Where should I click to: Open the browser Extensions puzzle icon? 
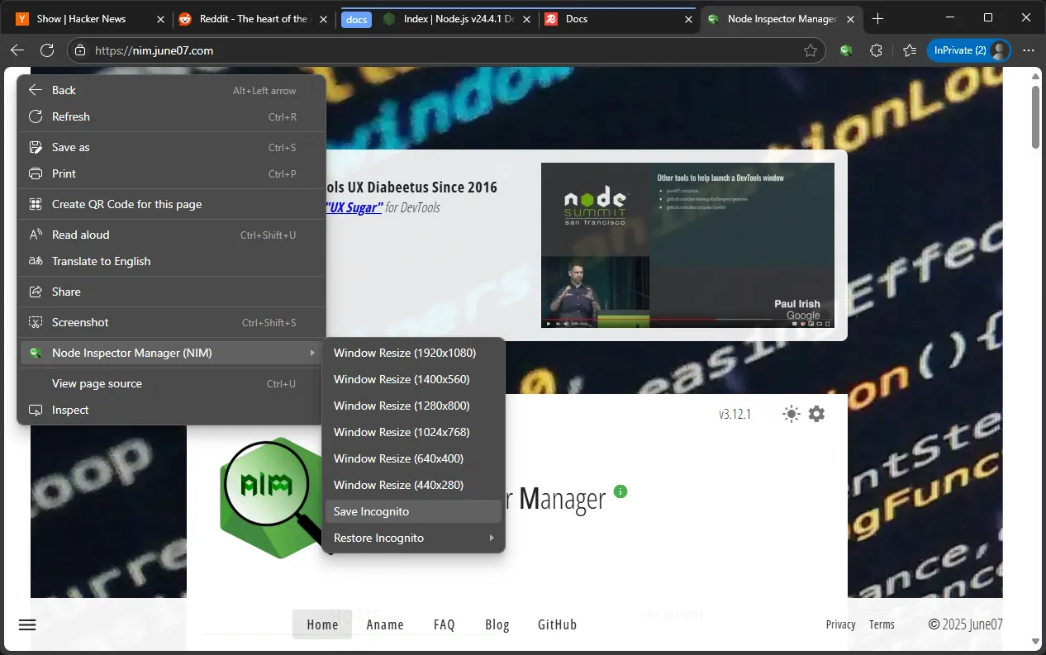point(877,50)
